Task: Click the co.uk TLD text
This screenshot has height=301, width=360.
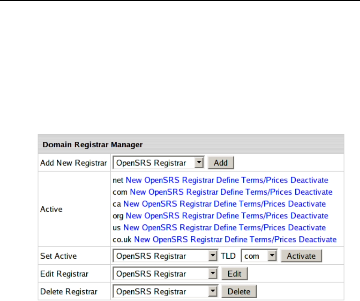Action: [122, 240]
